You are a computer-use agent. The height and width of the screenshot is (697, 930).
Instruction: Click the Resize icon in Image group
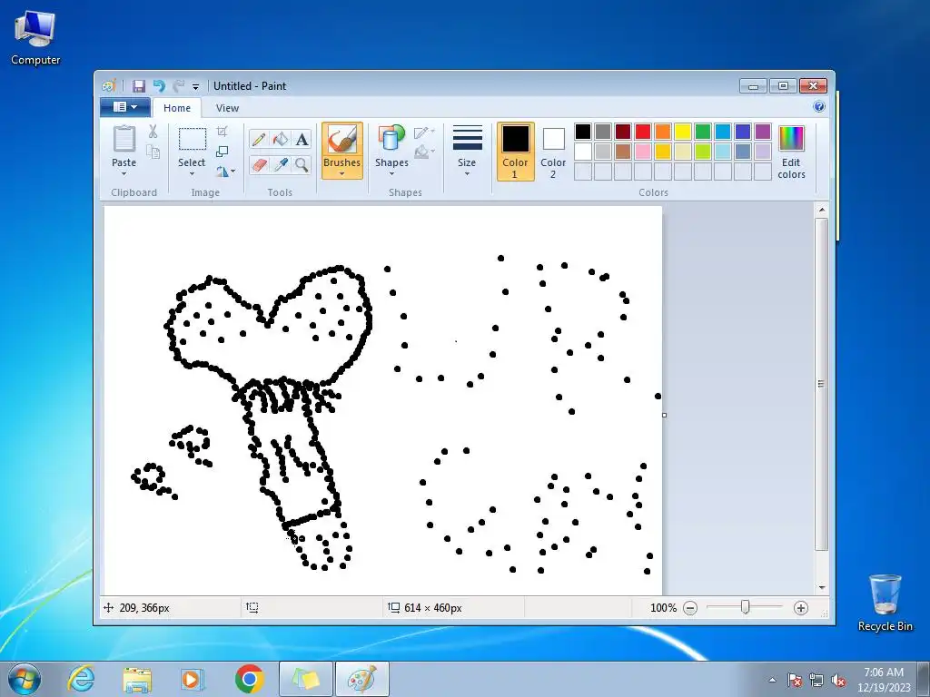pyautogui.click(x=222, y=152)
